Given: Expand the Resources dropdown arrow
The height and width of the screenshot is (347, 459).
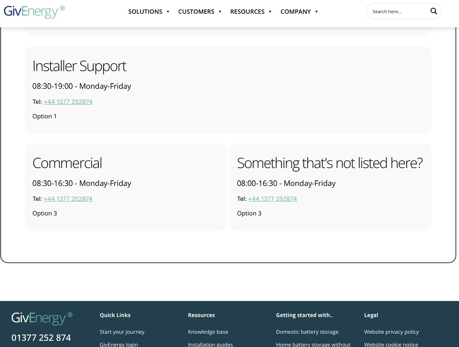Looking at the screenshot, I should 270,11.
